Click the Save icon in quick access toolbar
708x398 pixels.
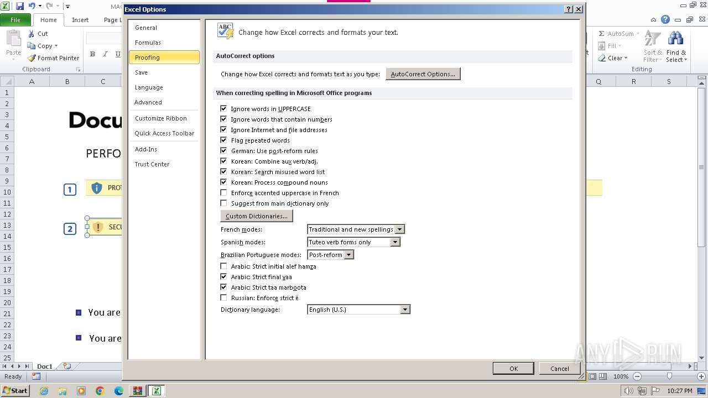click(x=20, y=6)
